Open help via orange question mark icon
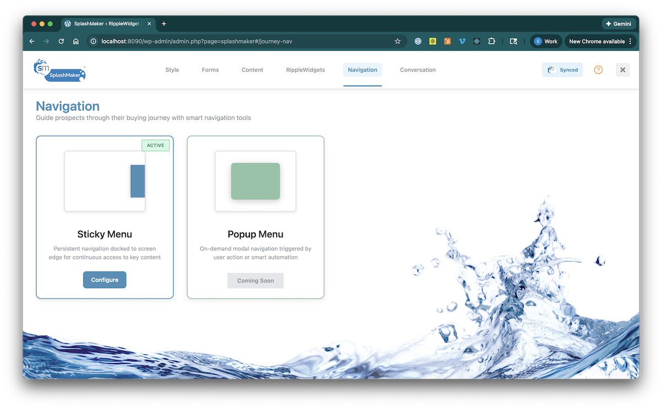 pyautogui.click(x=598, y=70)
